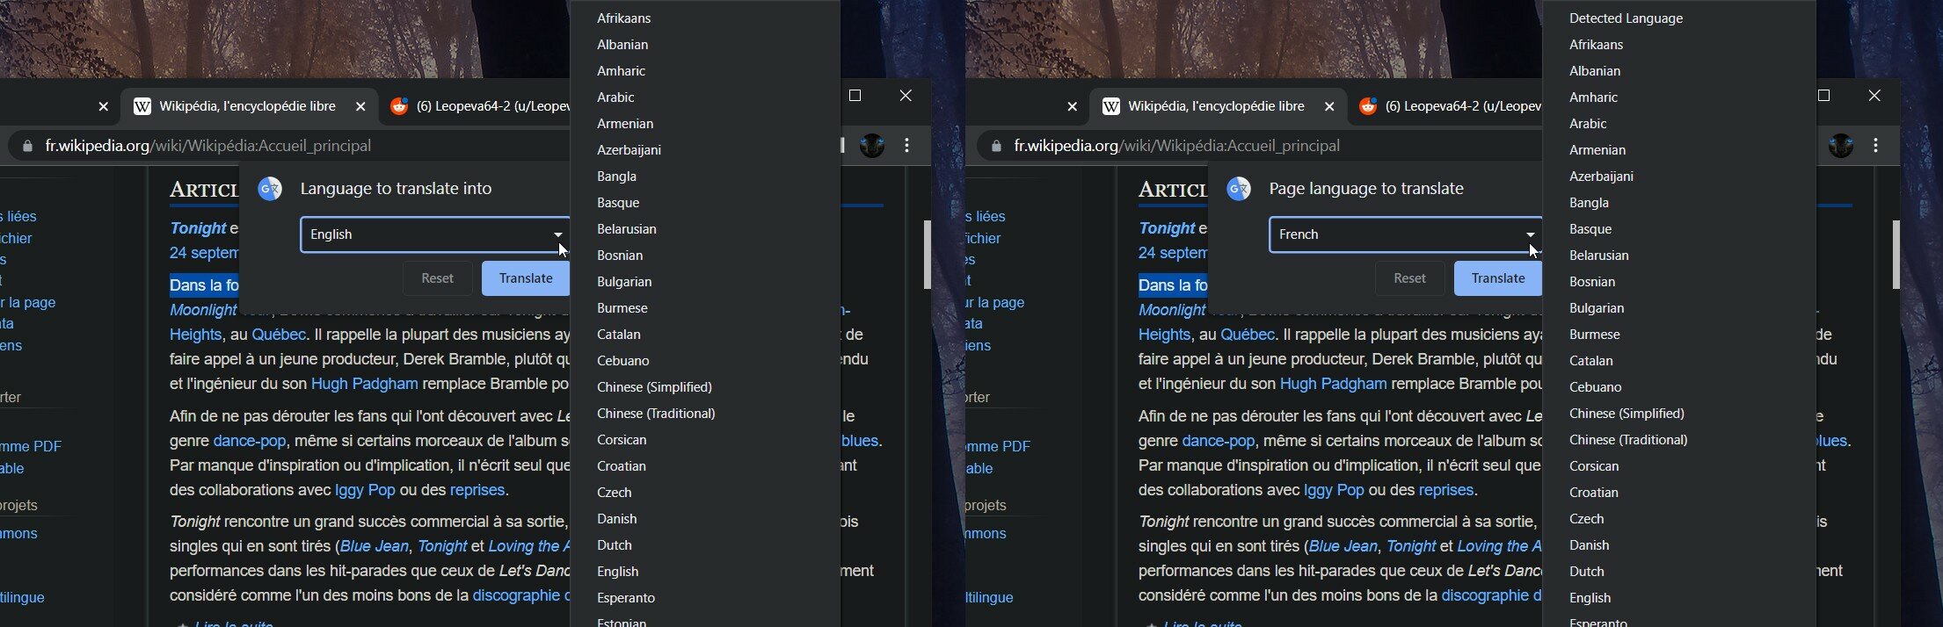Choose Dutch in the left language list
1943x627 pixels.
pyautogui.click(x=706, y=545)
